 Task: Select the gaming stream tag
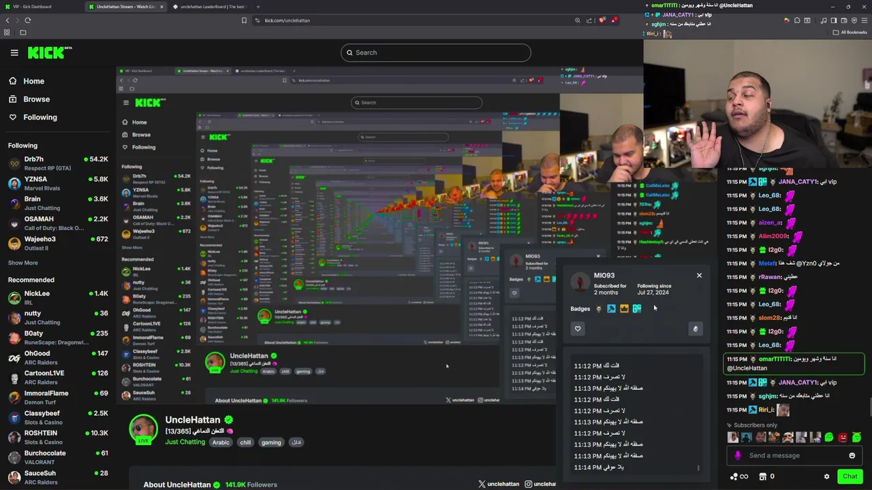[x=271, y=442]
